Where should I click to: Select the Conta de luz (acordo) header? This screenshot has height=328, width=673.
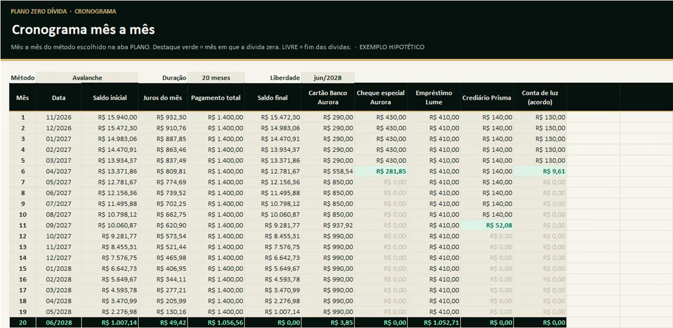(x=540, y=98)
